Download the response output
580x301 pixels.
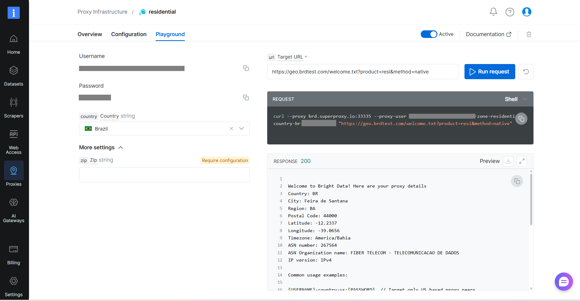tap(508, 161)
